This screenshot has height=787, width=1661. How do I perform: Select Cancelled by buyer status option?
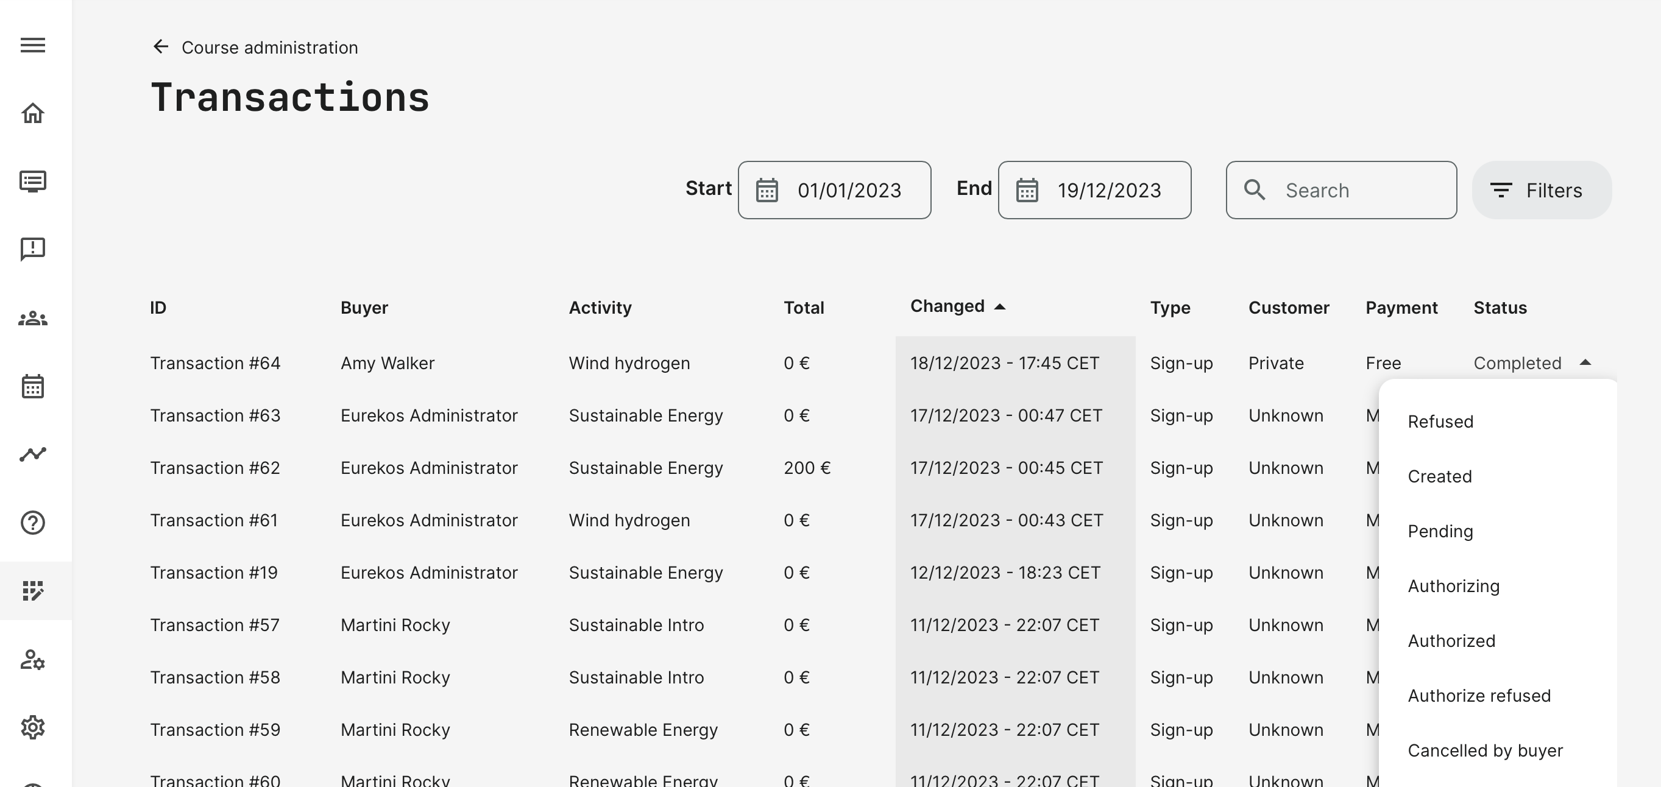click(1484, 750)
